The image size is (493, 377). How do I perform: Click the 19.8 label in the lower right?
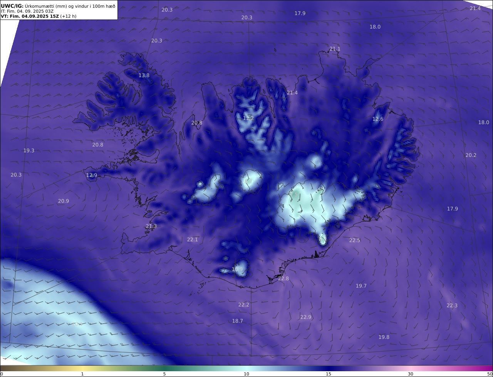pos(384,337)
